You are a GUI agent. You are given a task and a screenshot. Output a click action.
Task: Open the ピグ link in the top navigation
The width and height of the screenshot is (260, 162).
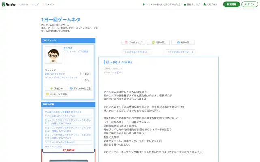point(36,4)
